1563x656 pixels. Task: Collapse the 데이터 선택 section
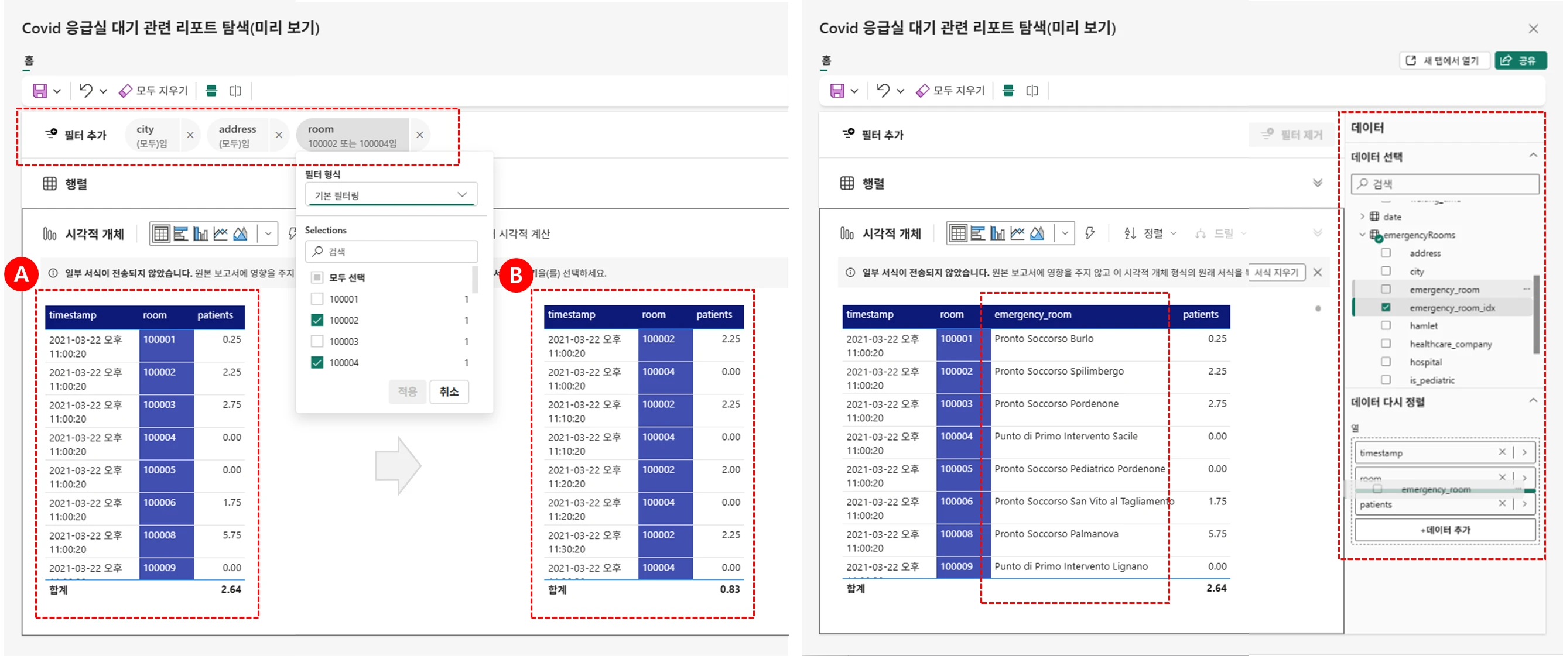click(1533, 156)
